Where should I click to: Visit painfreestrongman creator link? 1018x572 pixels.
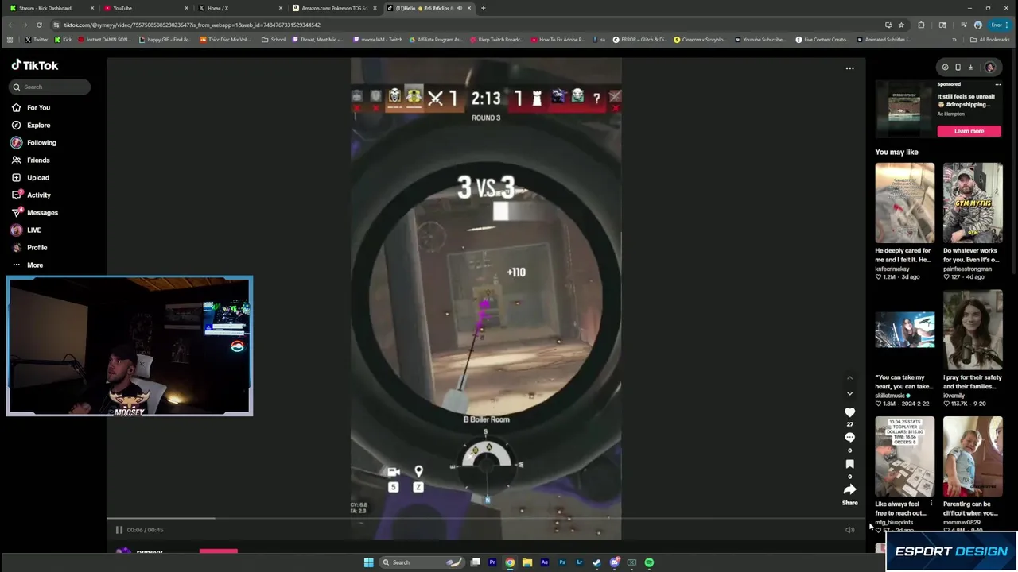coord(967,269)
